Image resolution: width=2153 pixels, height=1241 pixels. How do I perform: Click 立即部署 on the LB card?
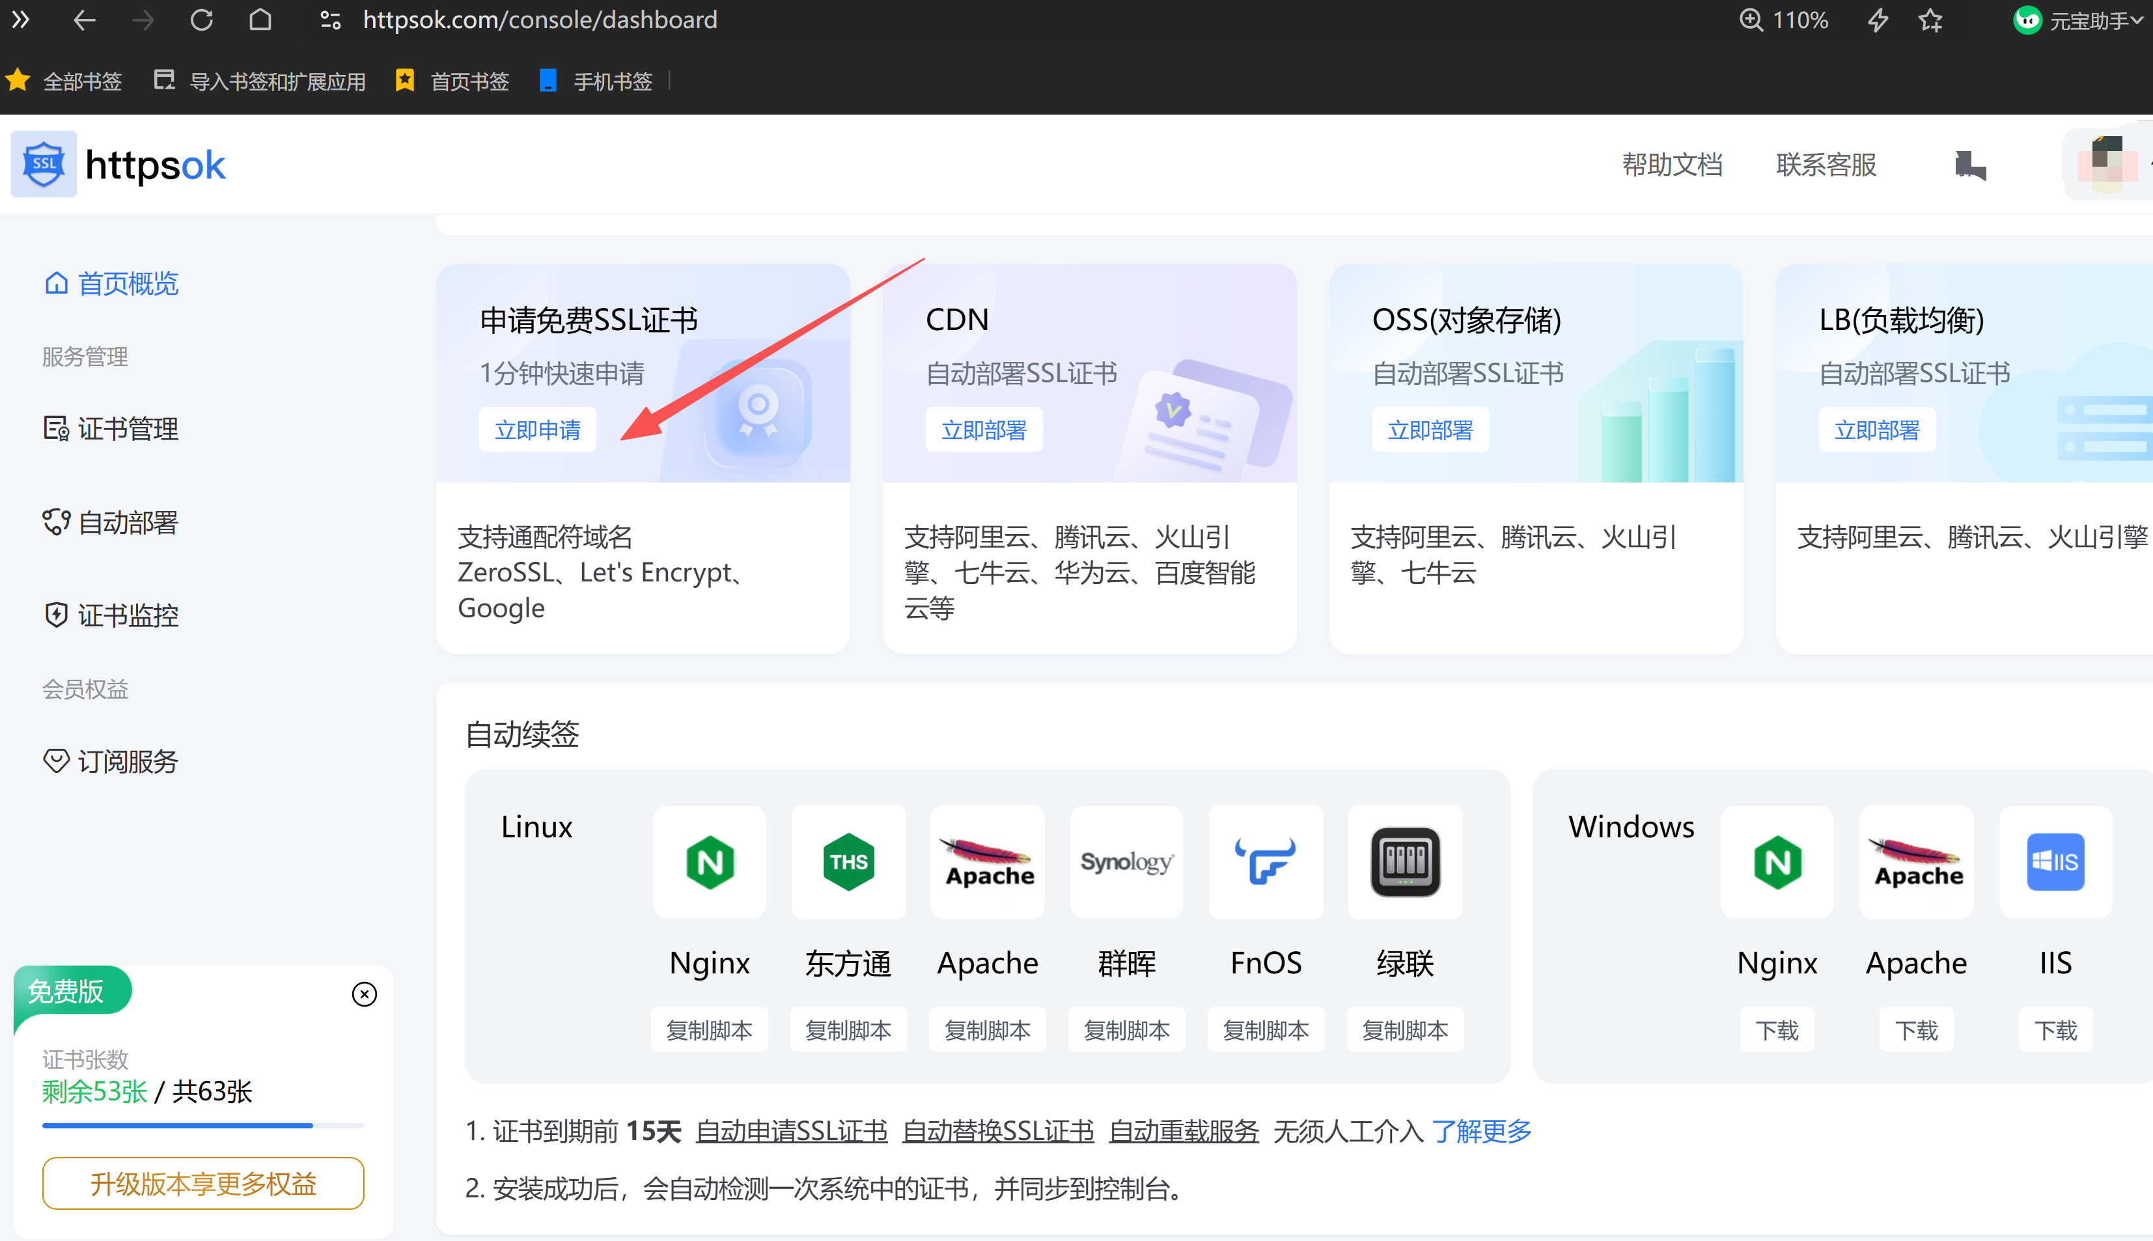(1877, 430)
